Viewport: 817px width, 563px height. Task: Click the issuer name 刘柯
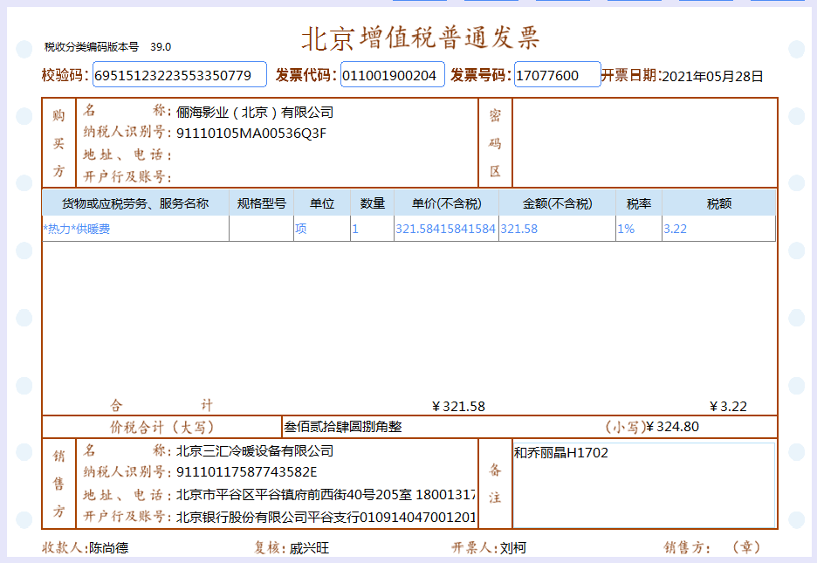[513, 547]
